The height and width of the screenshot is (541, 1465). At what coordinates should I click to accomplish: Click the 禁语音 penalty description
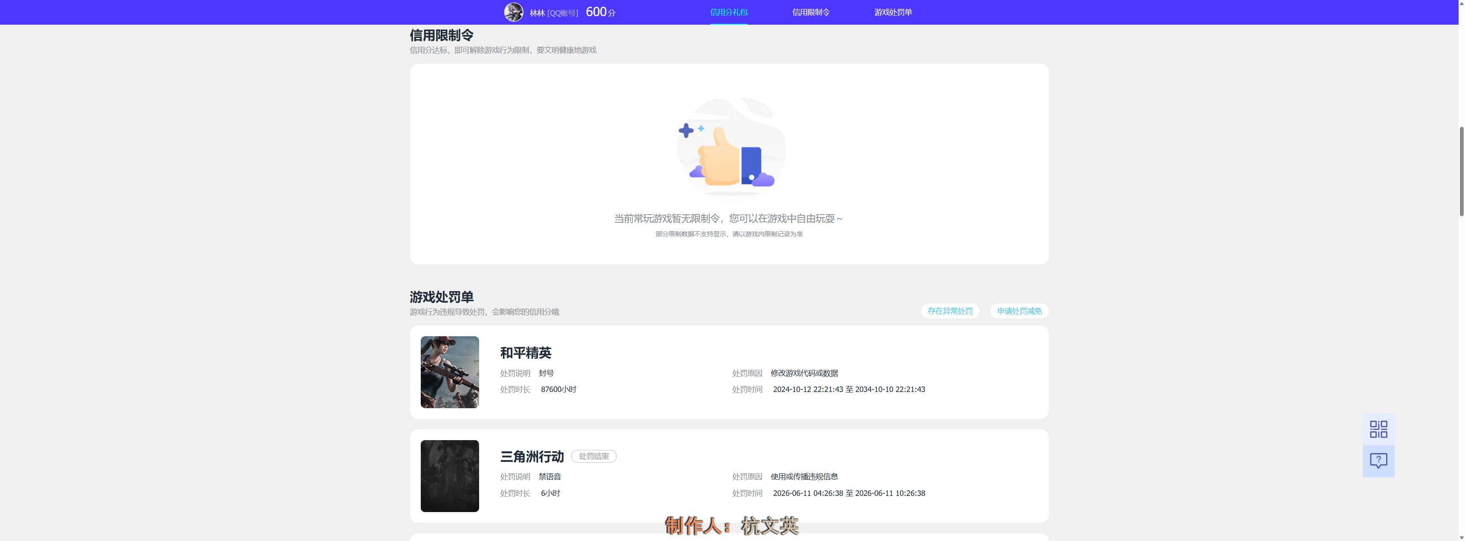(x=550, y=477)
